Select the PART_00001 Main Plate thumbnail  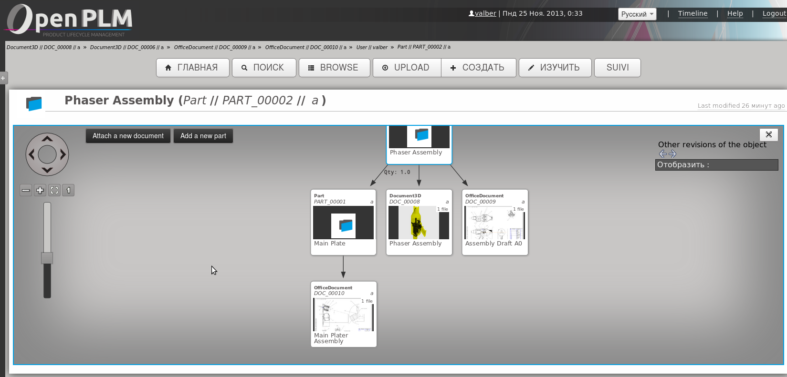(x=343, y=223)
